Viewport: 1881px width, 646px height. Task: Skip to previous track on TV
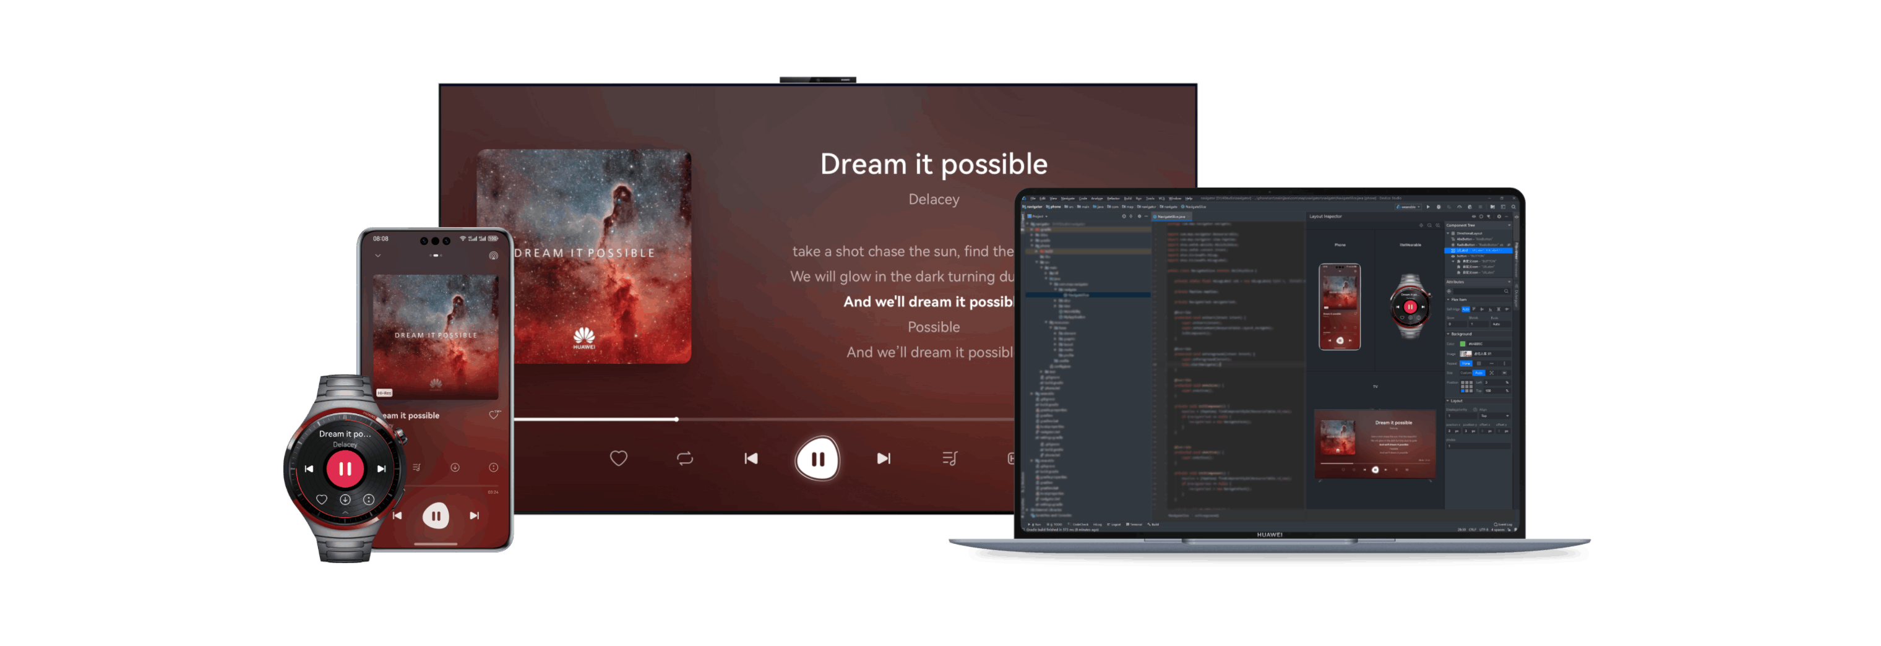(x=751, y=459)
